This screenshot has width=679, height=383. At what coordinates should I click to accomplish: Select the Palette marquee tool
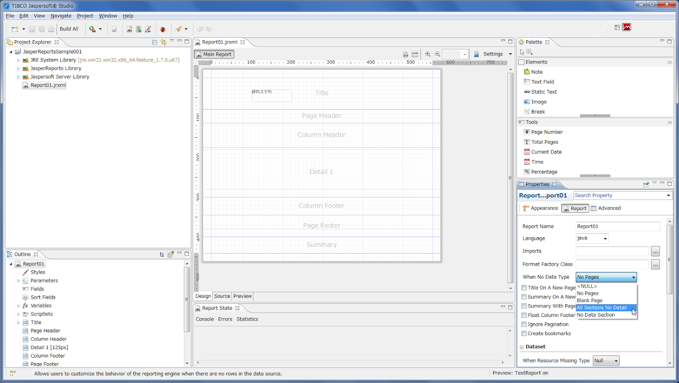coord(530,52)
